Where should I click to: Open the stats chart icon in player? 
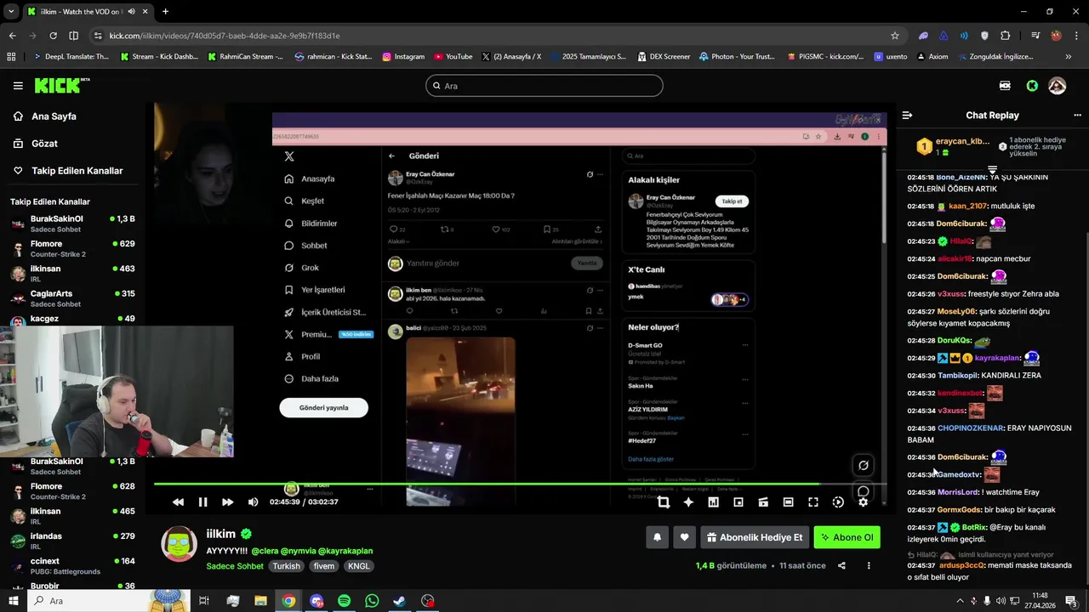pyautogui.click(x=713, y=502)
